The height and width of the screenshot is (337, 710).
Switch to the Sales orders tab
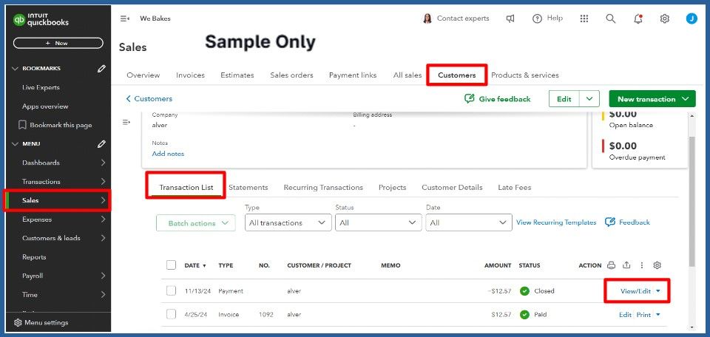click(x=291, y=75)
